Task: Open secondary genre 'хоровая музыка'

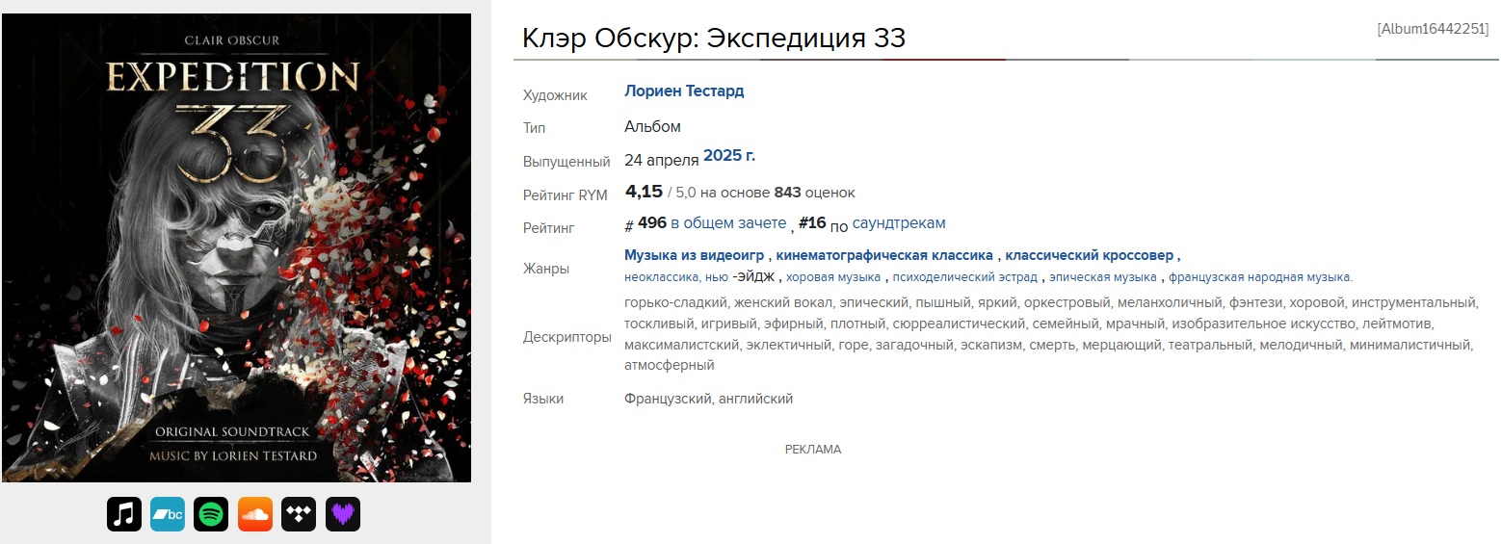Action: [833, 277]
